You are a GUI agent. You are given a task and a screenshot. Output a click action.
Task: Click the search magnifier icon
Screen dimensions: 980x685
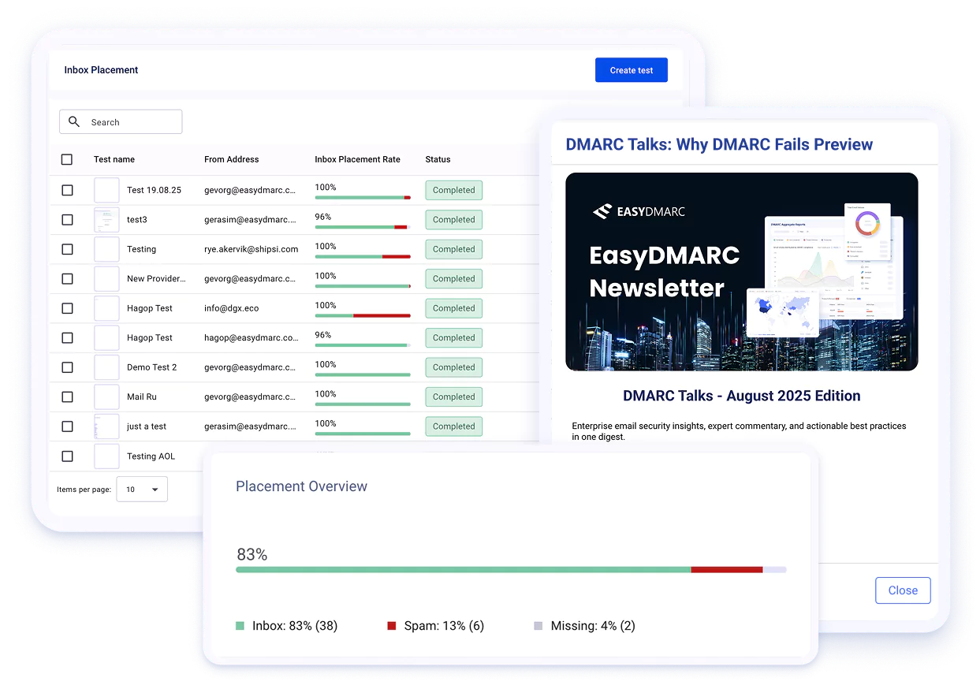74,121
